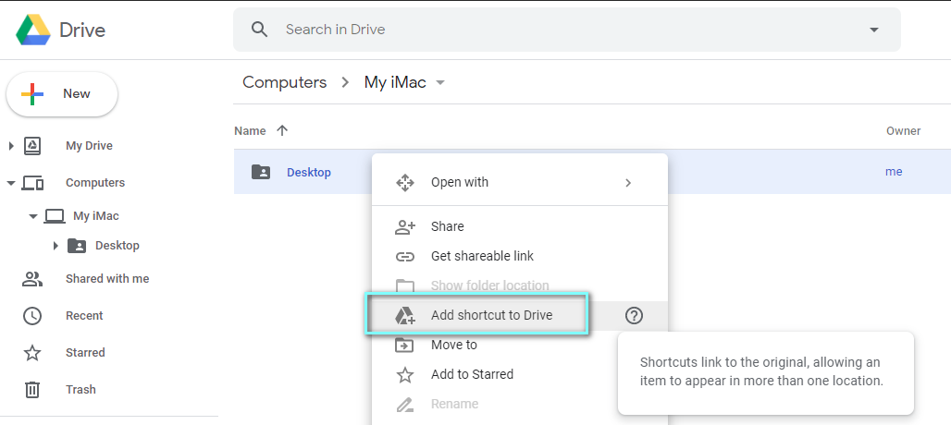Click the Add to Starred star icon
951x425 pixels.
click(x=405, y=375)
